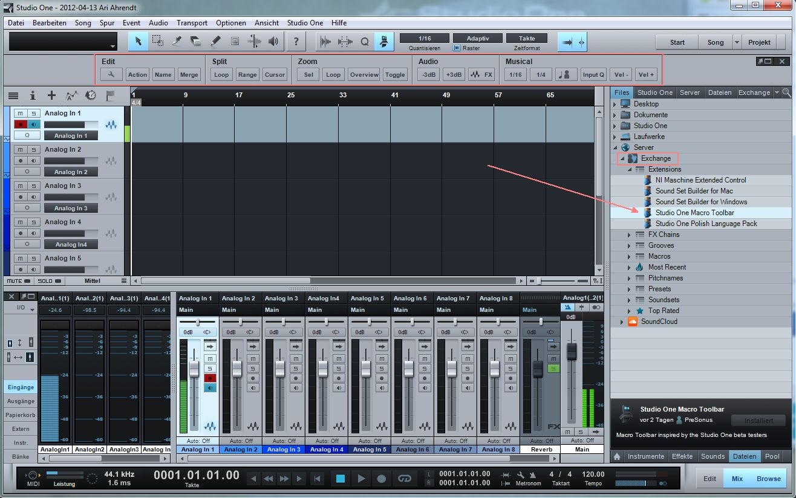Go to browser home icon
The height and width of the screenshot is (498, 796).
tap(618, 456)
